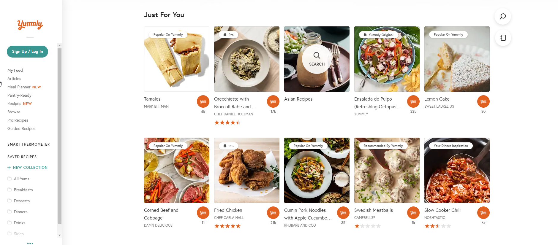The height and width of the screenshot is (245, 558).
Task: Click the Yum button for Tamales
Action: 203,101
